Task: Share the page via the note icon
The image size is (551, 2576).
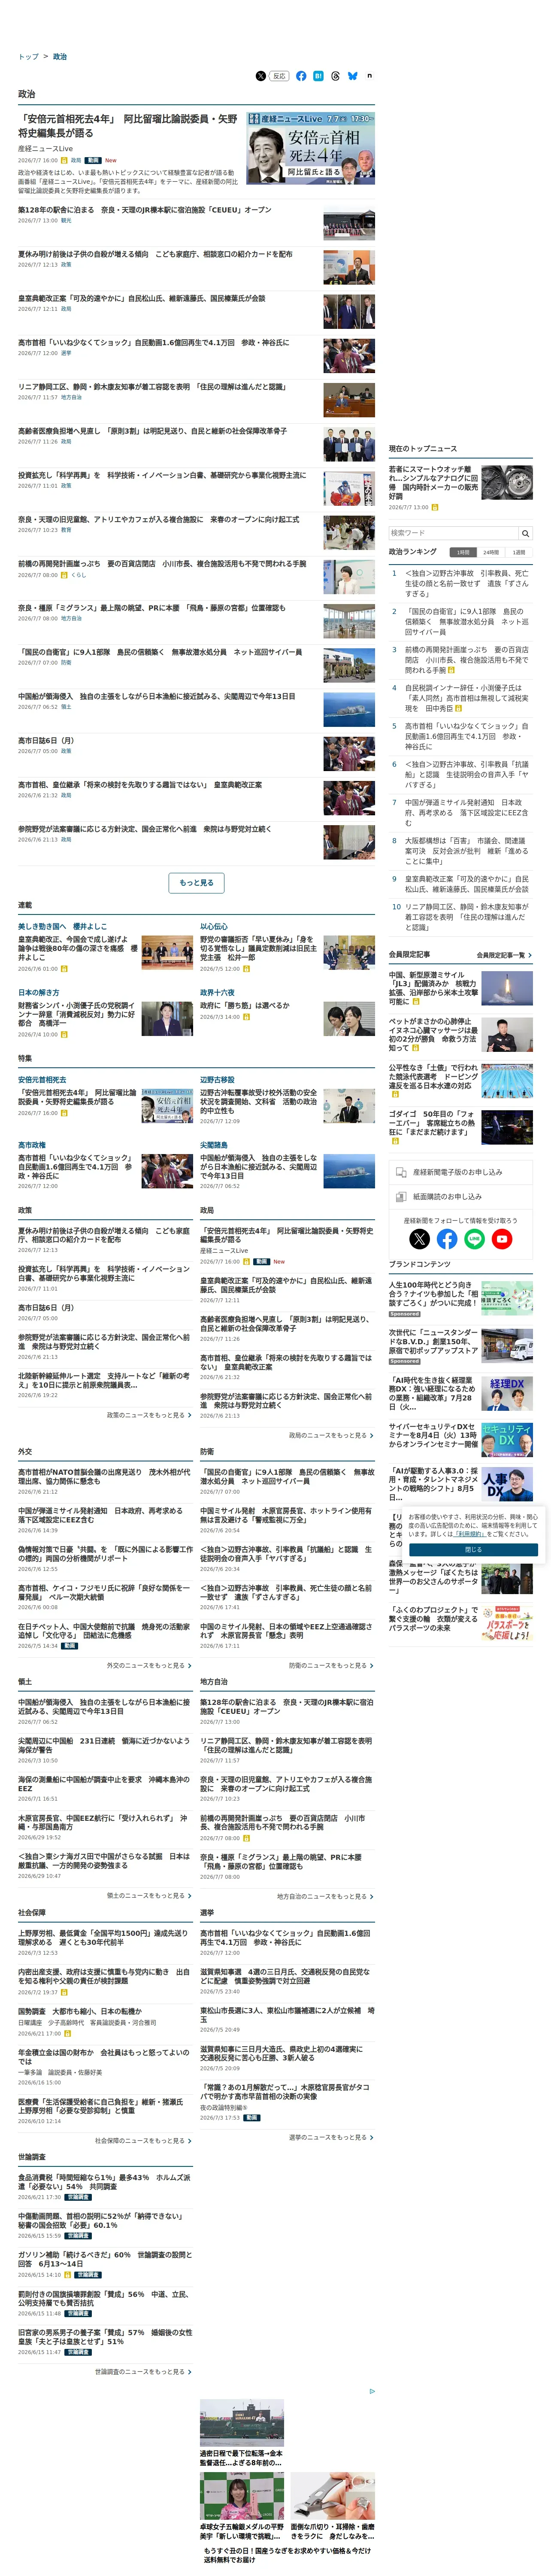Action: click(x=369, y=76)
